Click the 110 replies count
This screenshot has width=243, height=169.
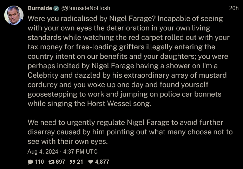39,162
